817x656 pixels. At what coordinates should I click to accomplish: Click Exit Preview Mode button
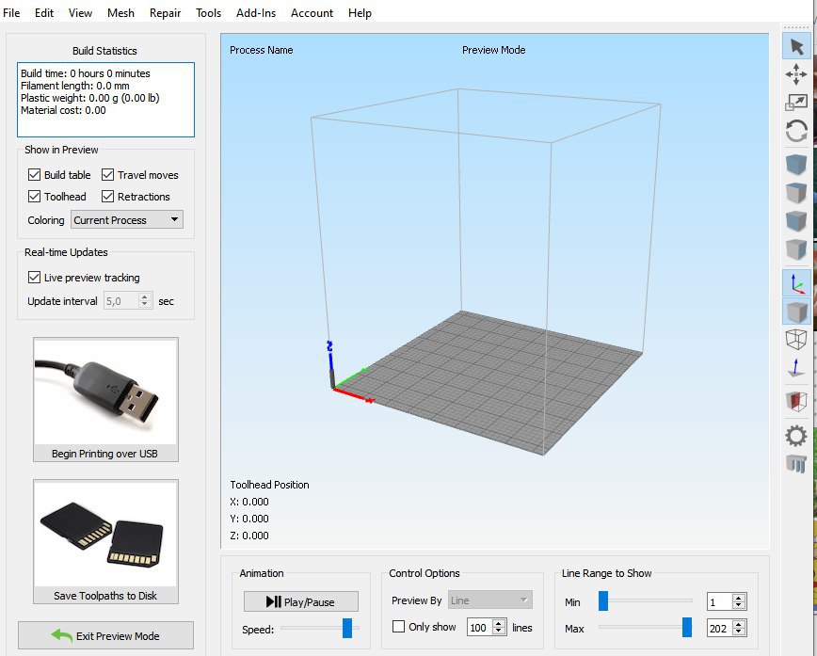105,635
